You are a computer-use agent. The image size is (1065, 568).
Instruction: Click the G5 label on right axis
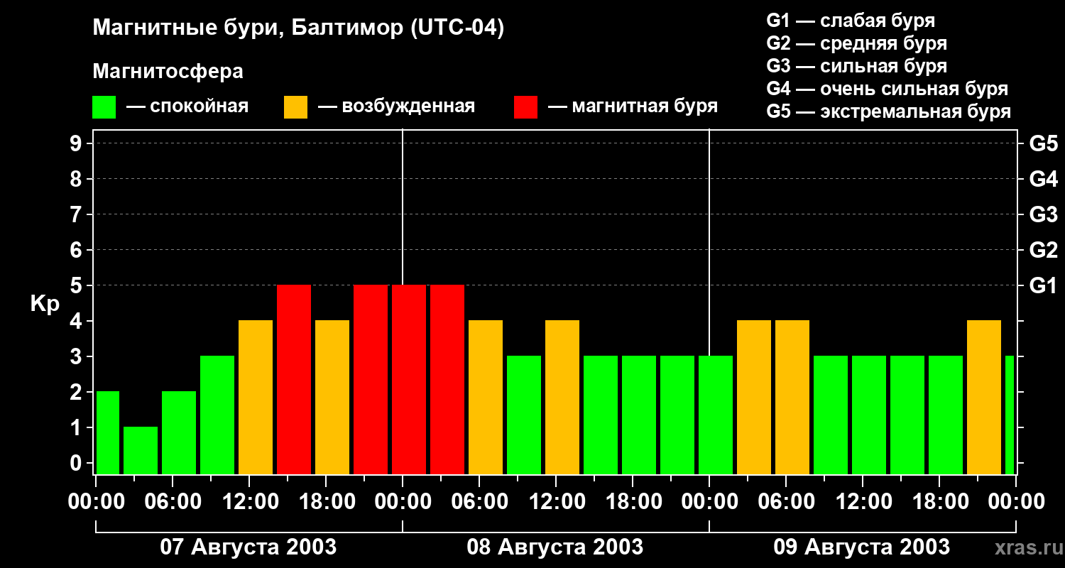(x=1043, y=143)
